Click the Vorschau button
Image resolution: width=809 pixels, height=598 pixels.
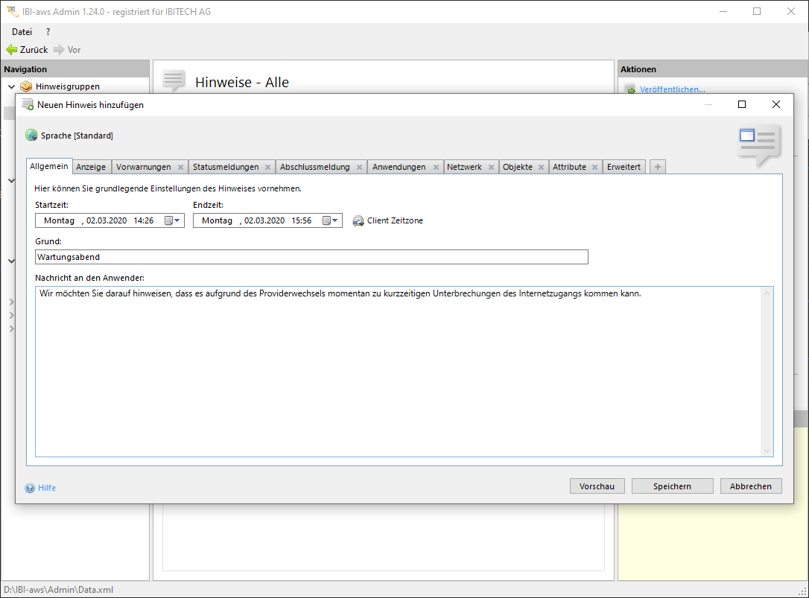pos(597,486)
